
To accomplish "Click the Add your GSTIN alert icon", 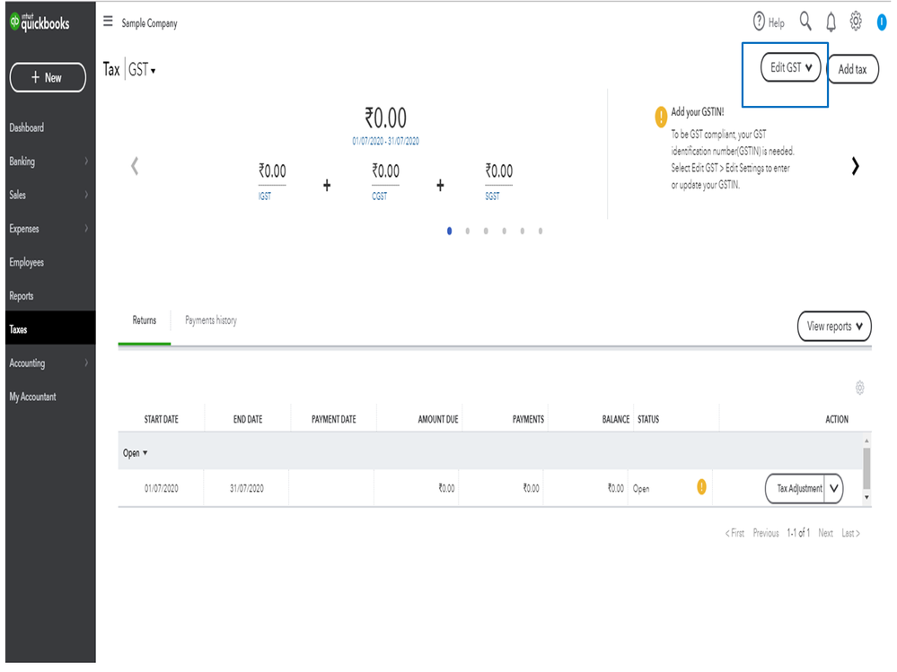I will [x=661, y=117].
